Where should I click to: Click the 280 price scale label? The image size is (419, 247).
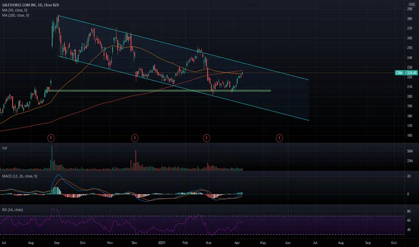pos(410,19)
